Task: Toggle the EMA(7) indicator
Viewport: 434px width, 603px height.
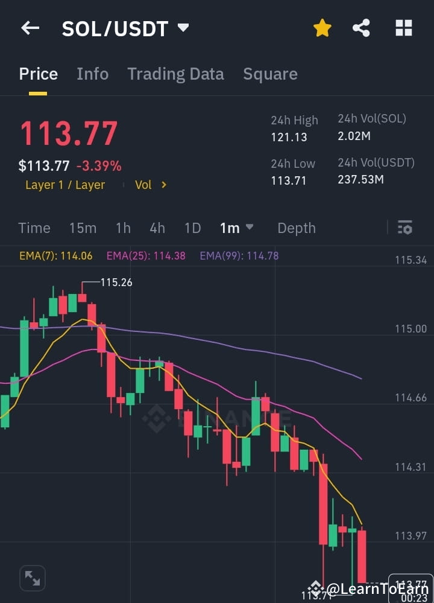Action: [56, 255]
